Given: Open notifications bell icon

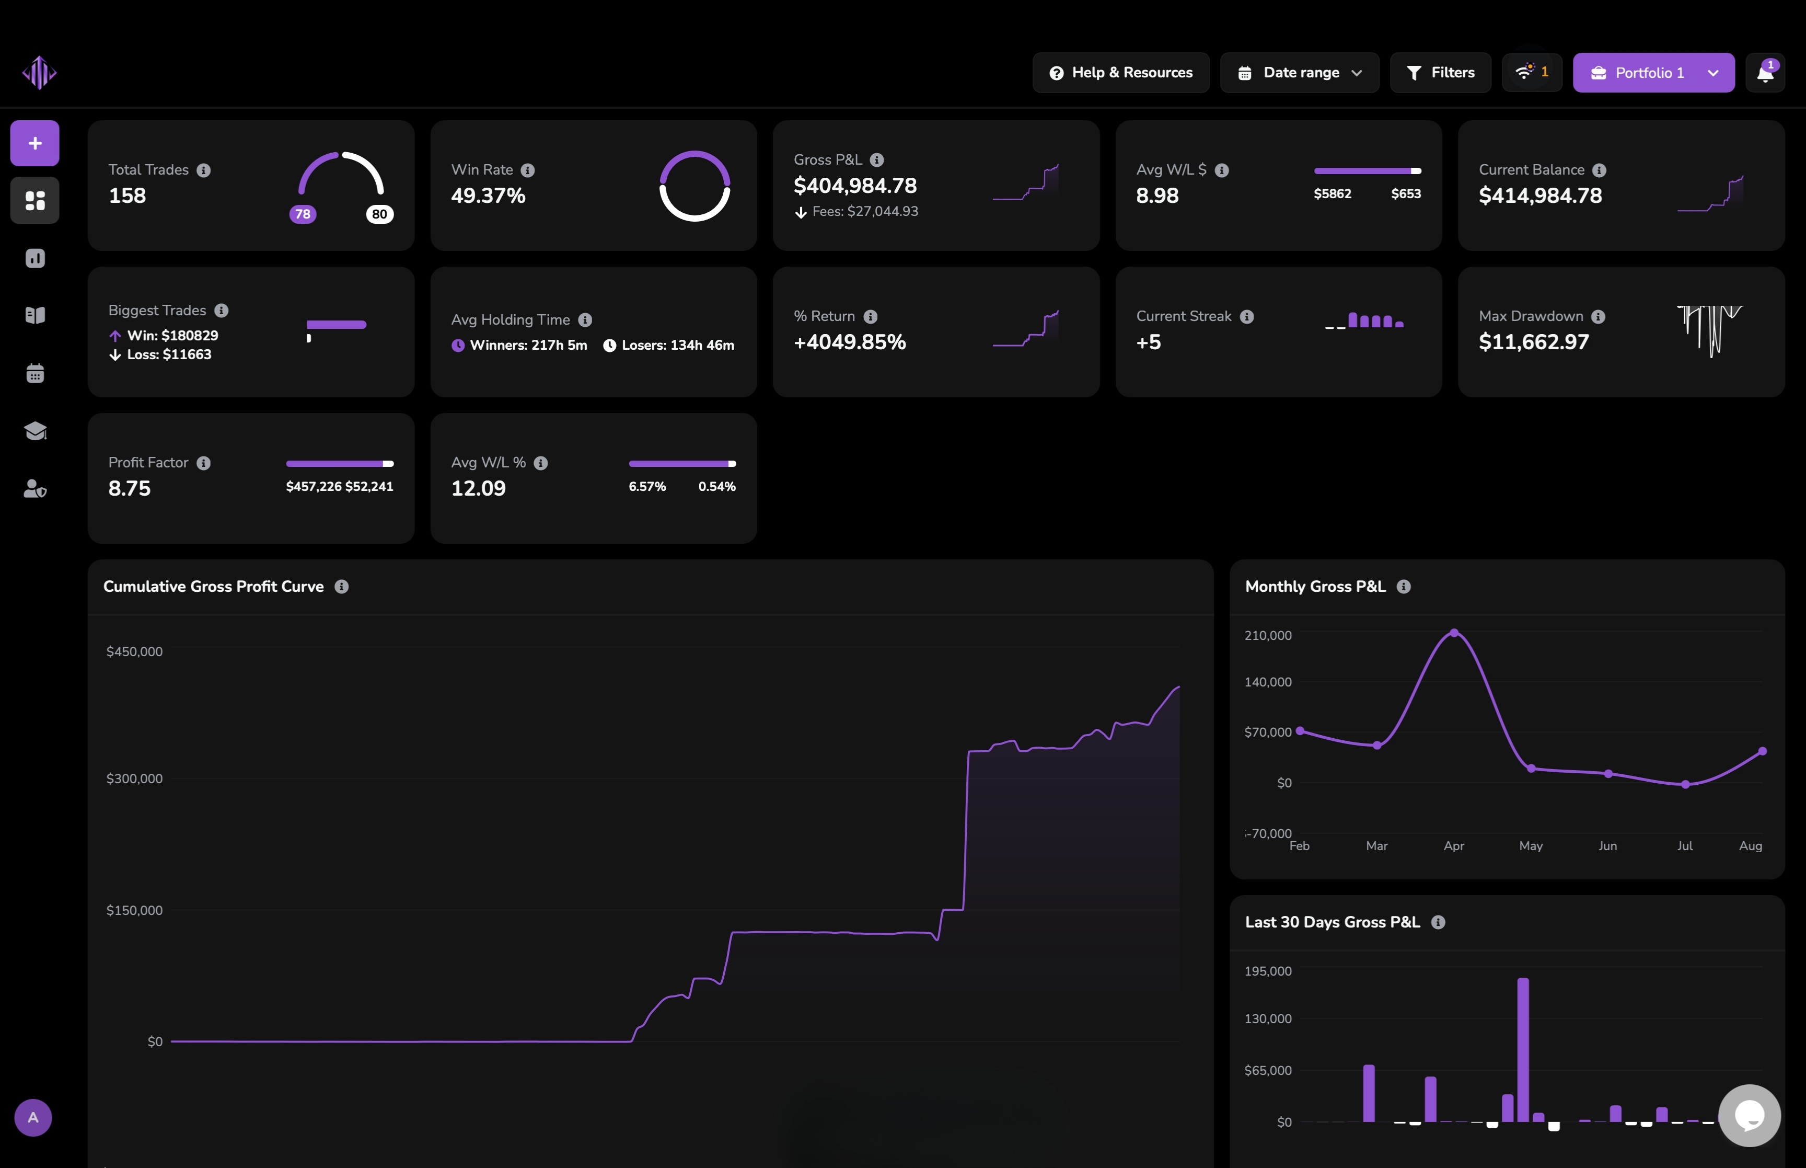Looking at the screenshot, I should [1764, 73].
